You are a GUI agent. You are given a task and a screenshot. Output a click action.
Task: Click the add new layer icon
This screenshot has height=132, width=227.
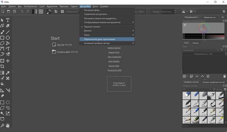click(x=184, y=76)
